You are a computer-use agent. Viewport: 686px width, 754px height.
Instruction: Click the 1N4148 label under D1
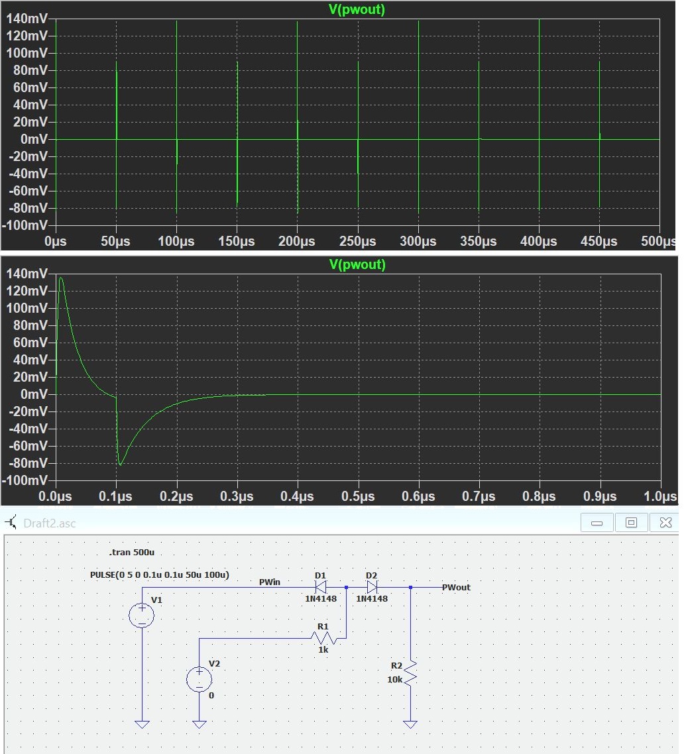pyautogui.click(x=321, y=599)
